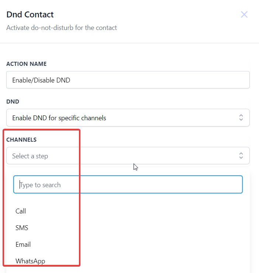Screen dimensions: 259x273
Task: Click the Select a step placeholder
Action: tap(30, 156)
